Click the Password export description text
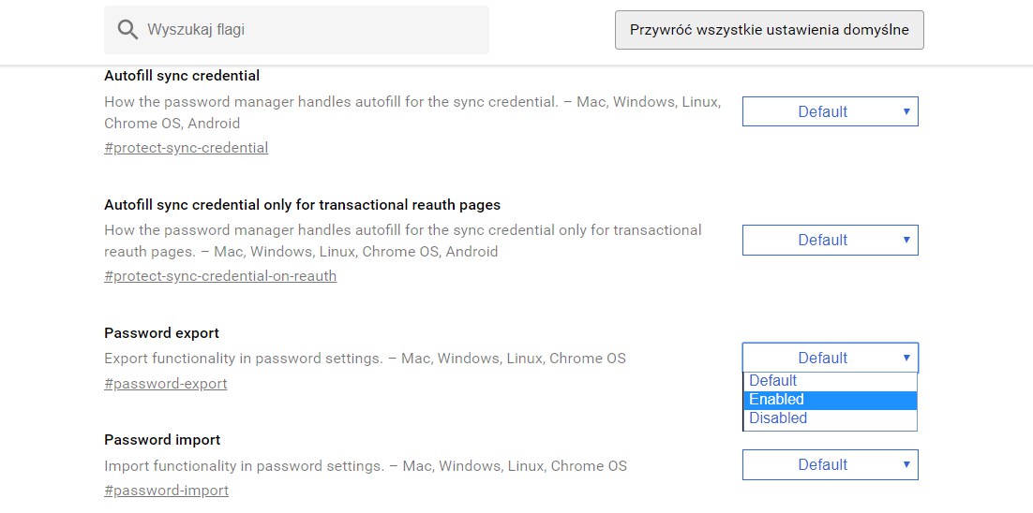 pos(365,359)
